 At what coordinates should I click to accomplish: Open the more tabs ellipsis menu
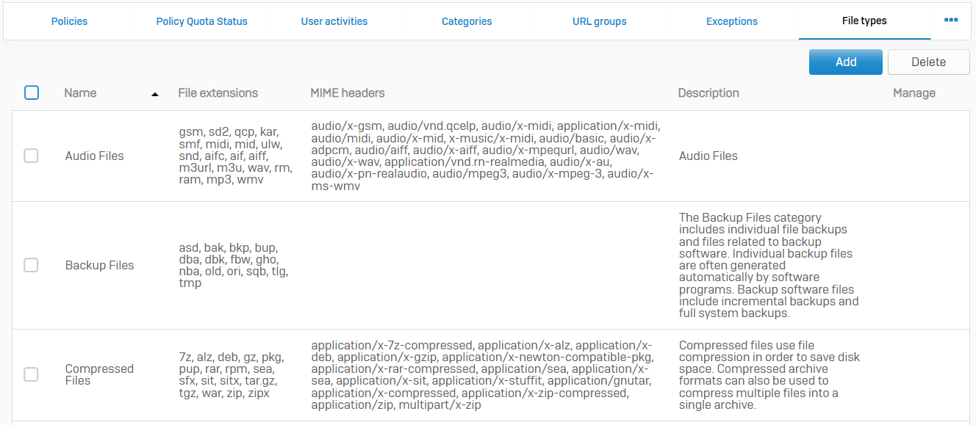coord(951,21)
